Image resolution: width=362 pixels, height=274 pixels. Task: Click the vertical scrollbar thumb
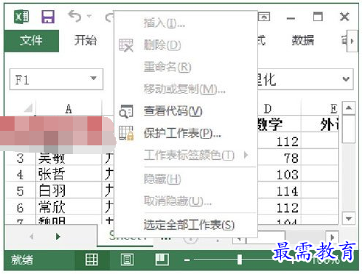349,129
